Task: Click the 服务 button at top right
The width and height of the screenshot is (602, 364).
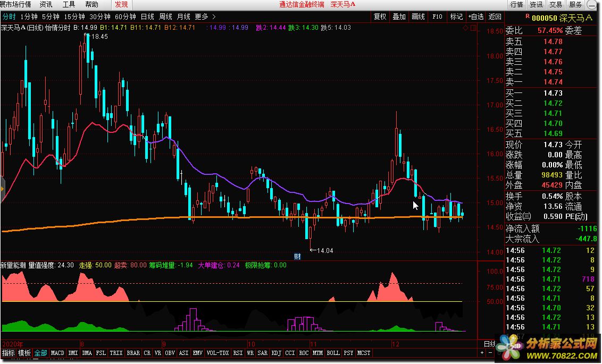Action: 575,5
